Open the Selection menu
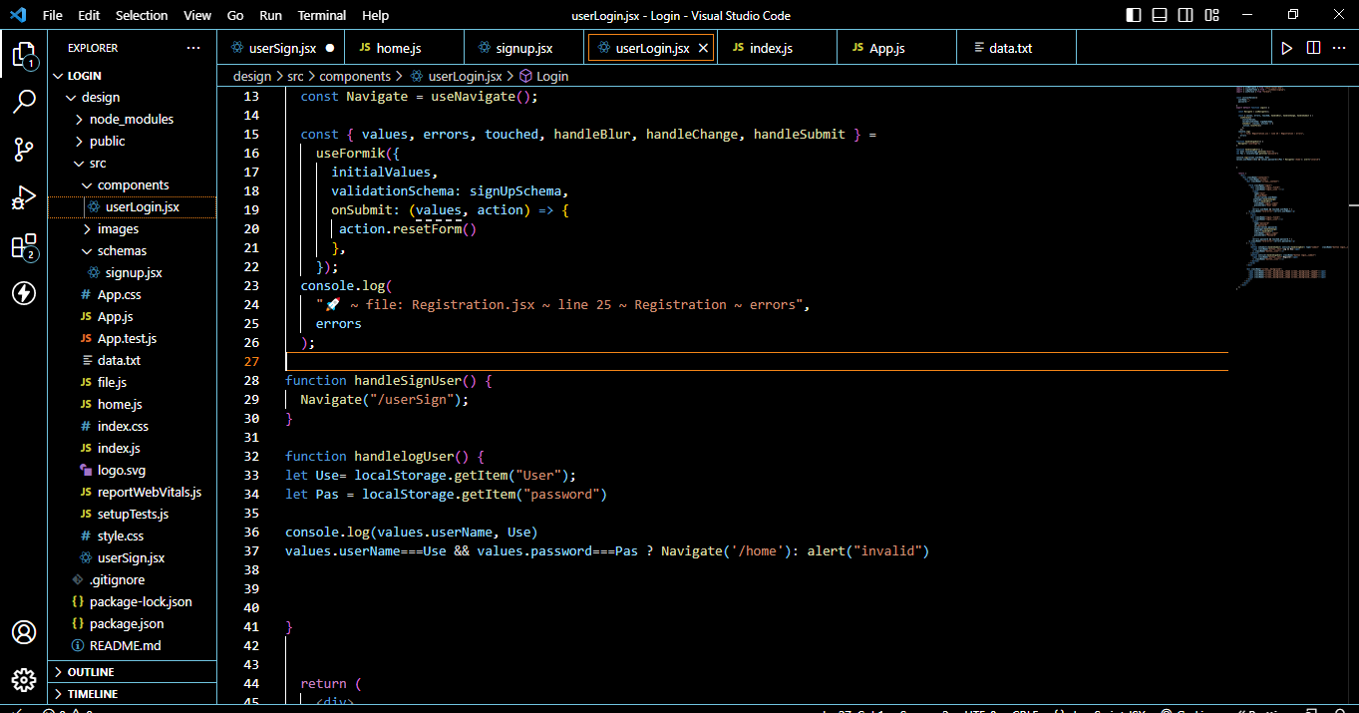The width and height of the screenshot is (1359, 713). [142, 15]
